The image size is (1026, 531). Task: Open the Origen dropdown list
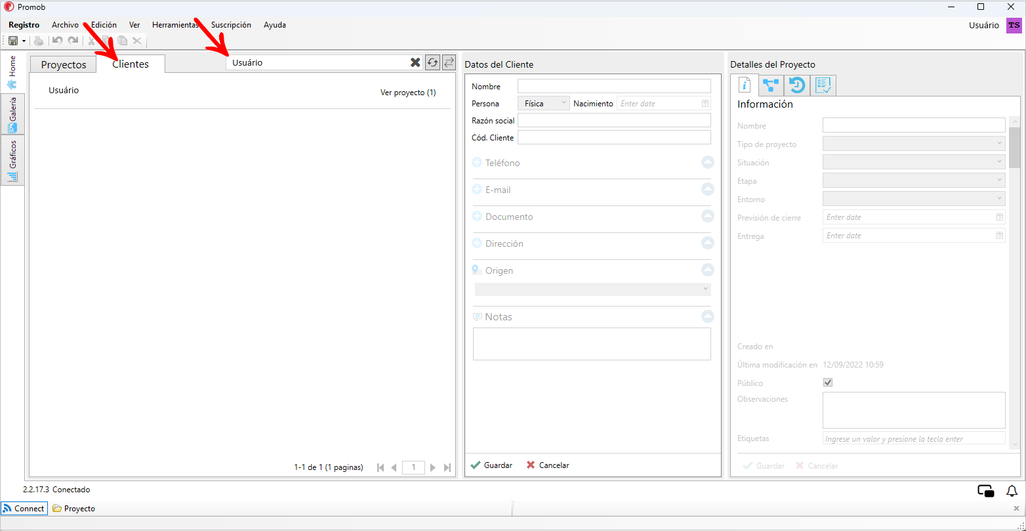pos(592,289)
